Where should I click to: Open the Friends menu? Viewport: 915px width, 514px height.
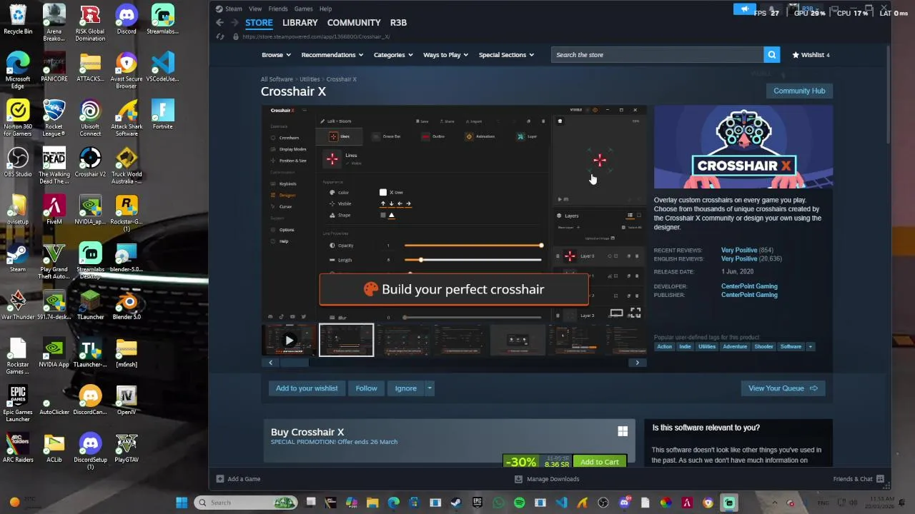click(x=278, y=9)
